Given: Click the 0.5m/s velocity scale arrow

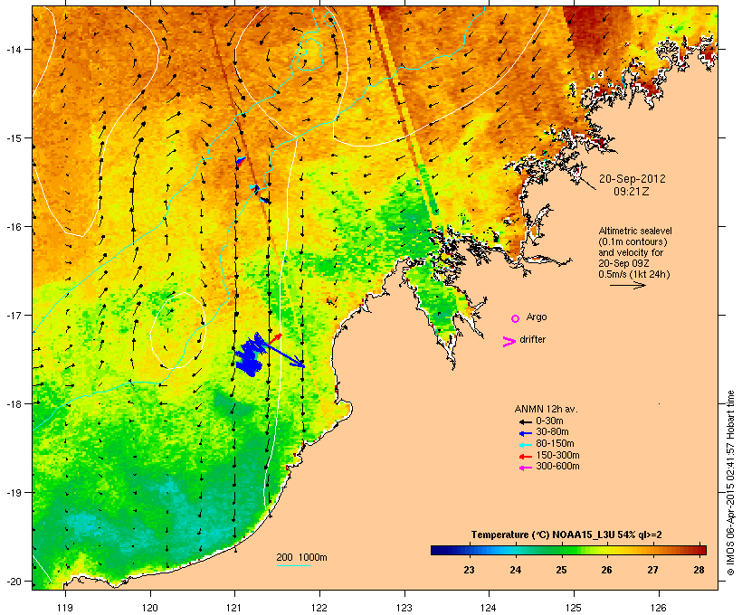Looking at the screenshot, I should (627, 285).
